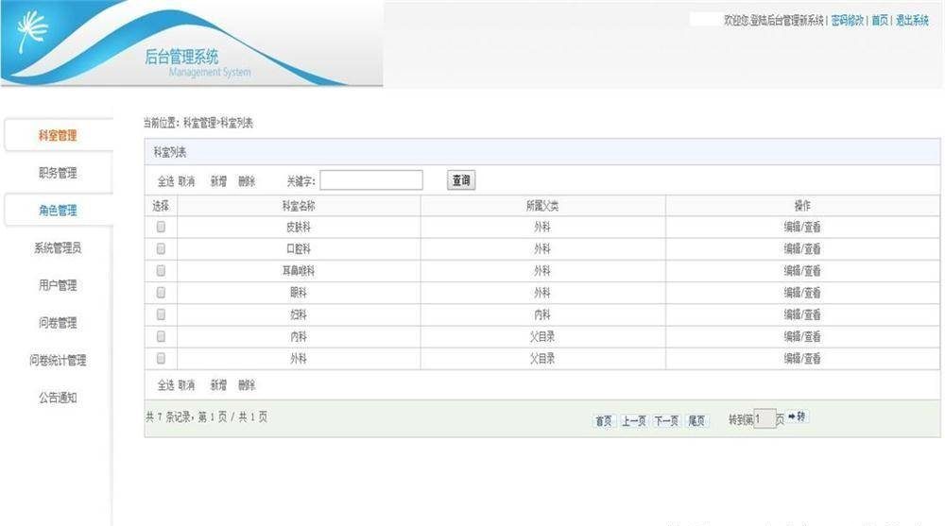
Task: Open 编辑/查看 for 内科
Action: 802,337
